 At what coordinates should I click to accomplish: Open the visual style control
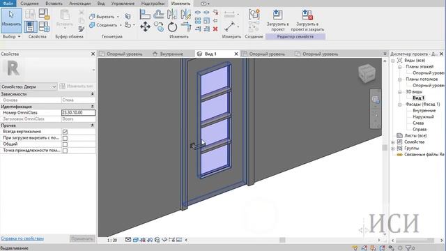click(x=135, y=240)
